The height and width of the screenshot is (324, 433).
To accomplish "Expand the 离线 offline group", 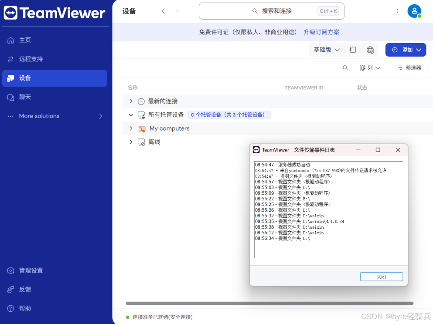I will click(131, 142).
